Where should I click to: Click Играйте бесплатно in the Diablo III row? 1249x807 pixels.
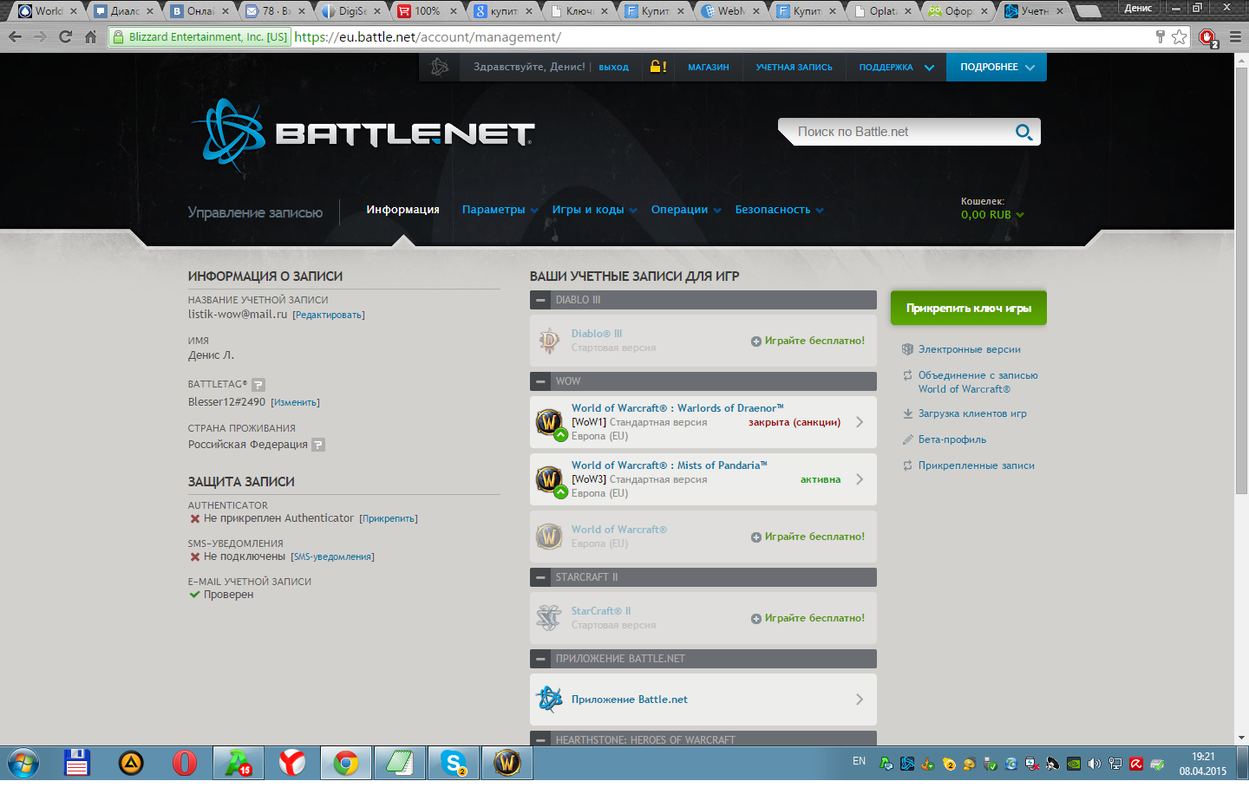(814, 341)
